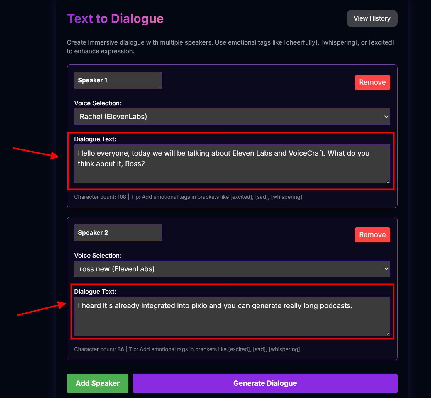Image resolution: width=431 pixels, height=398 pixels.
Task: Open the Speaker 1 voice selection dropdown
Action: (x=232, y=116)
